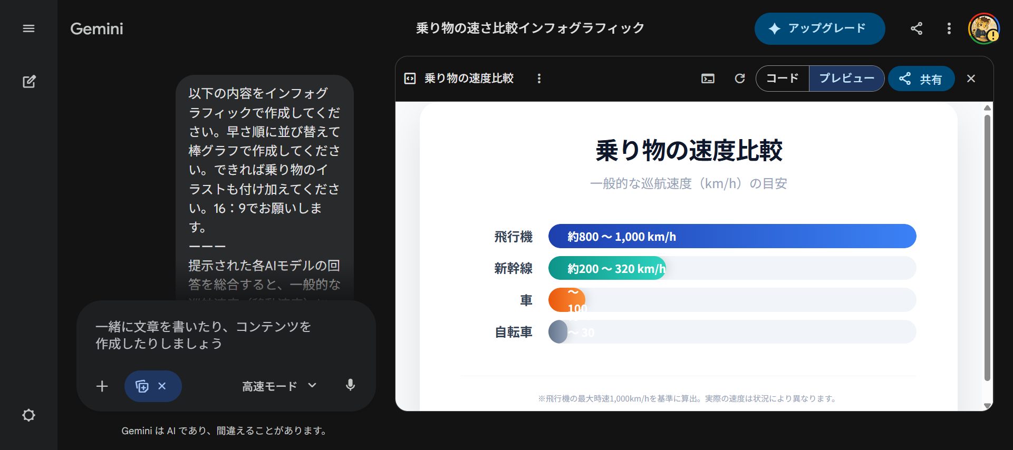Click the footnote about 1,000km/h基準
Screen dimensions: 1013x450
pos(688,398)
